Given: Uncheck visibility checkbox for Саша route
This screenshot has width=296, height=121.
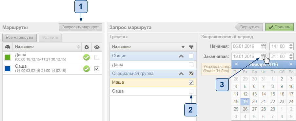Looking at the screenshot, I should [x=97, y=69].
